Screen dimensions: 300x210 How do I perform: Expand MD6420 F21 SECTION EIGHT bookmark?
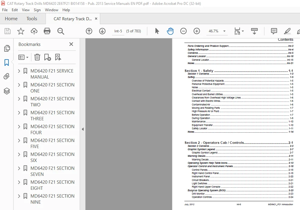pos(19,182)
